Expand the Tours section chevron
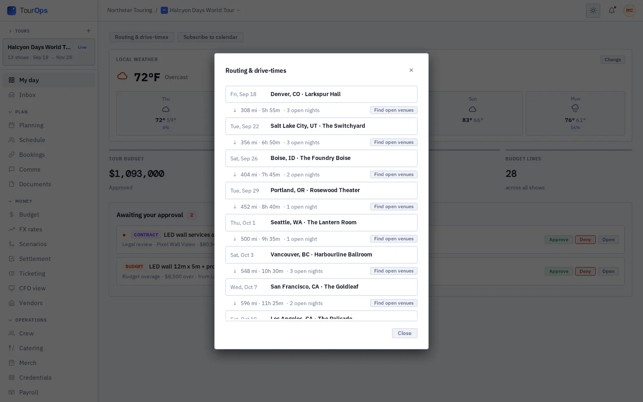 pyautogui.click(x=10, y=31)
